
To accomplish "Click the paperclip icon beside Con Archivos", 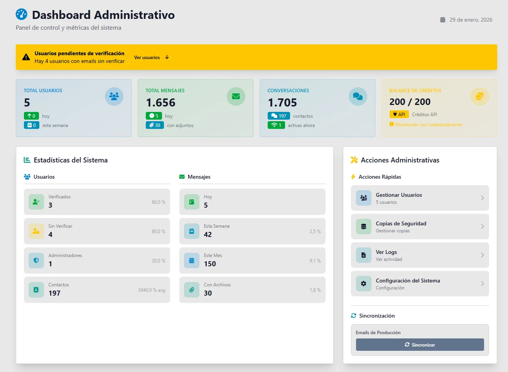I will [x=192, y=290].
